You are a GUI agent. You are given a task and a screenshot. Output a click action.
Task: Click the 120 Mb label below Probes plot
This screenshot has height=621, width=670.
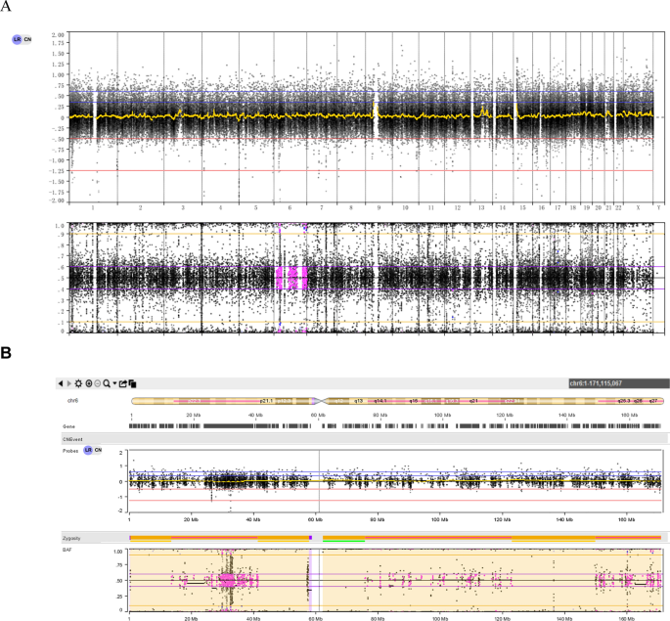502,519
